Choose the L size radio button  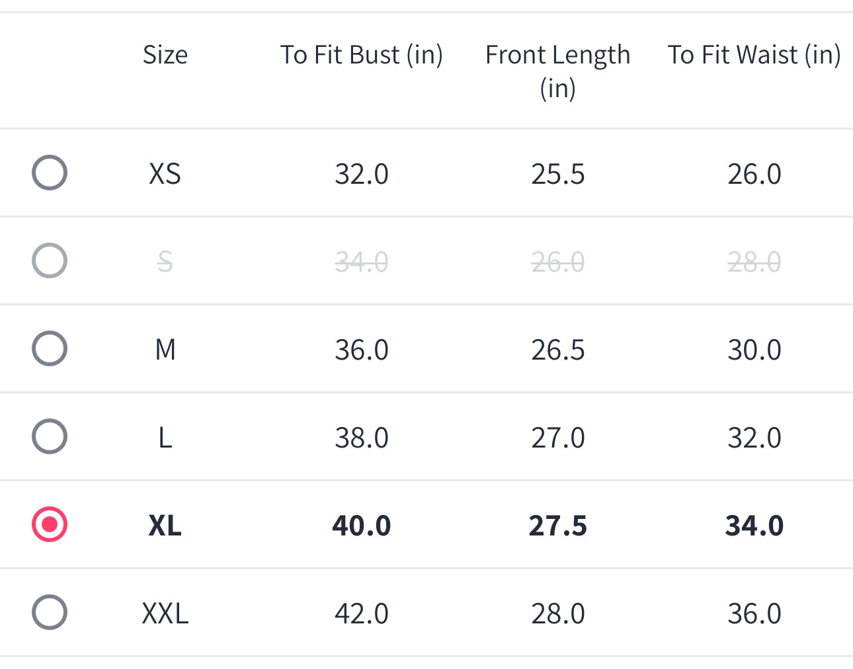click(x=50, y=437)
